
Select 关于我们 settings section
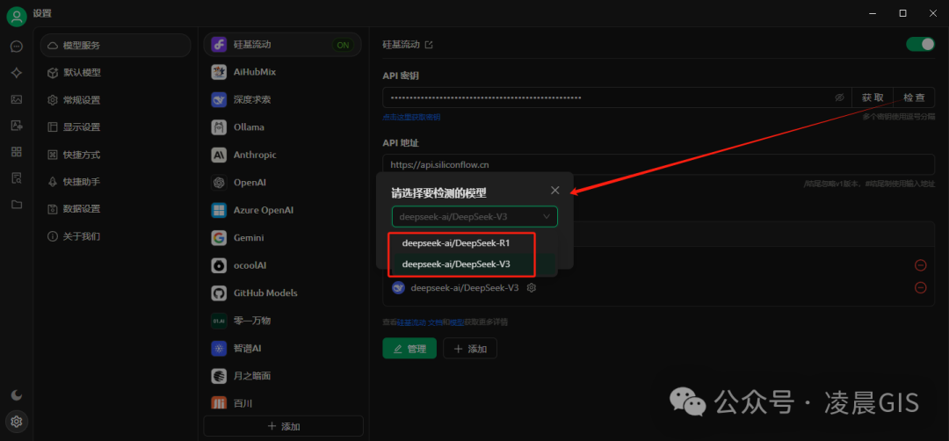pos(115,236)
